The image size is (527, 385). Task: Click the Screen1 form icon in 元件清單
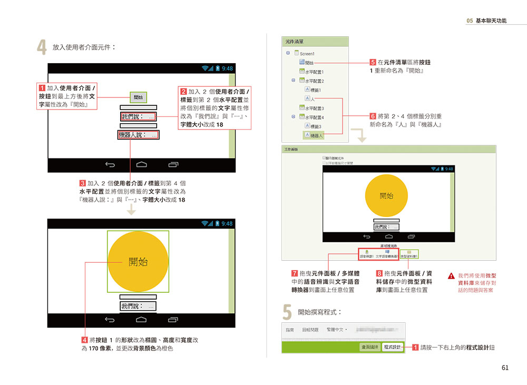coord(296,53)
